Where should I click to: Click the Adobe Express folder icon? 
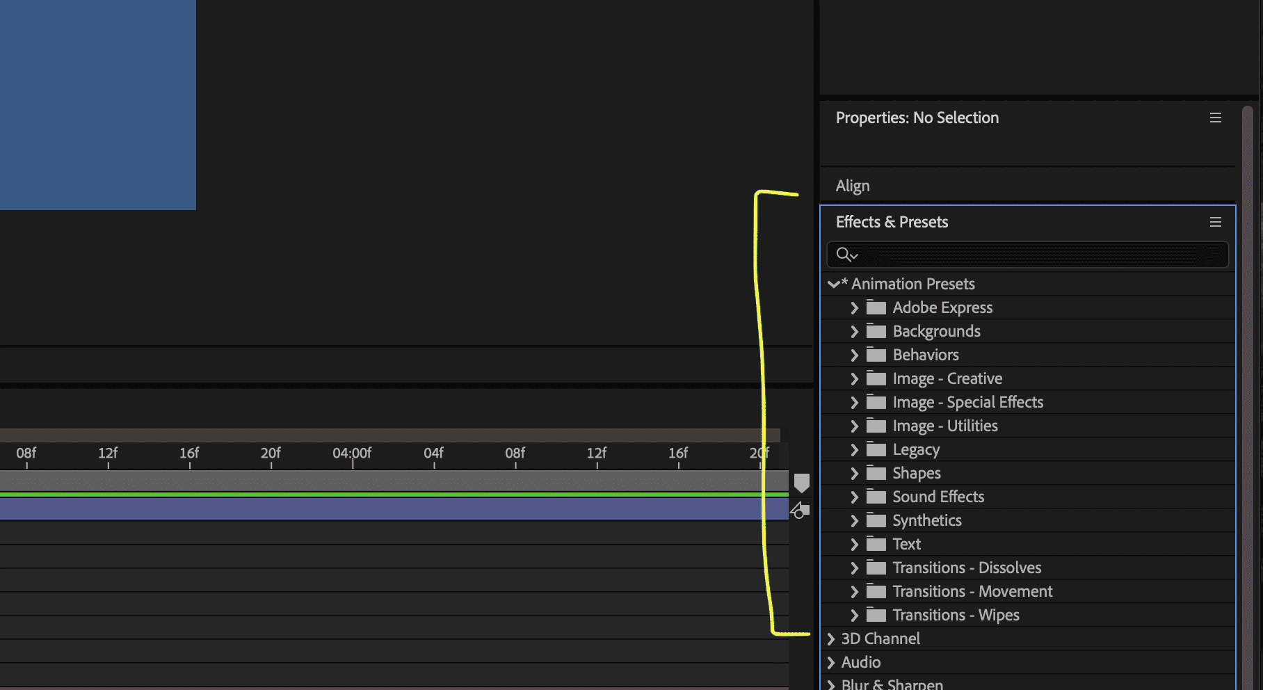(x=876, y=307)
